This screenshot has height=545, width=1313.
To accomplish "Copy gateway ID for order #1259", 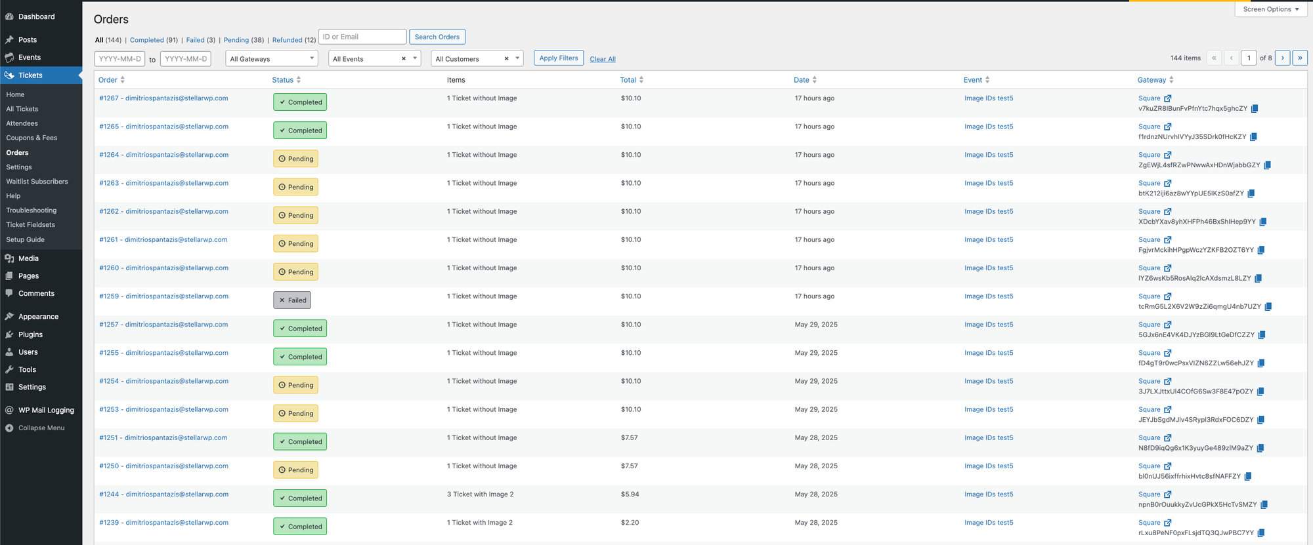I will (1268, 307).
